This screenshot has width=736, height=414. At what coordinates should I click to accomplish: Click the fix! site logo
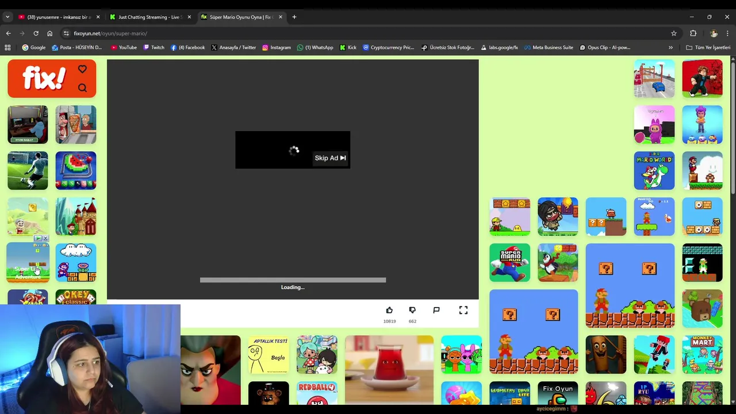(x=45, y=78)
